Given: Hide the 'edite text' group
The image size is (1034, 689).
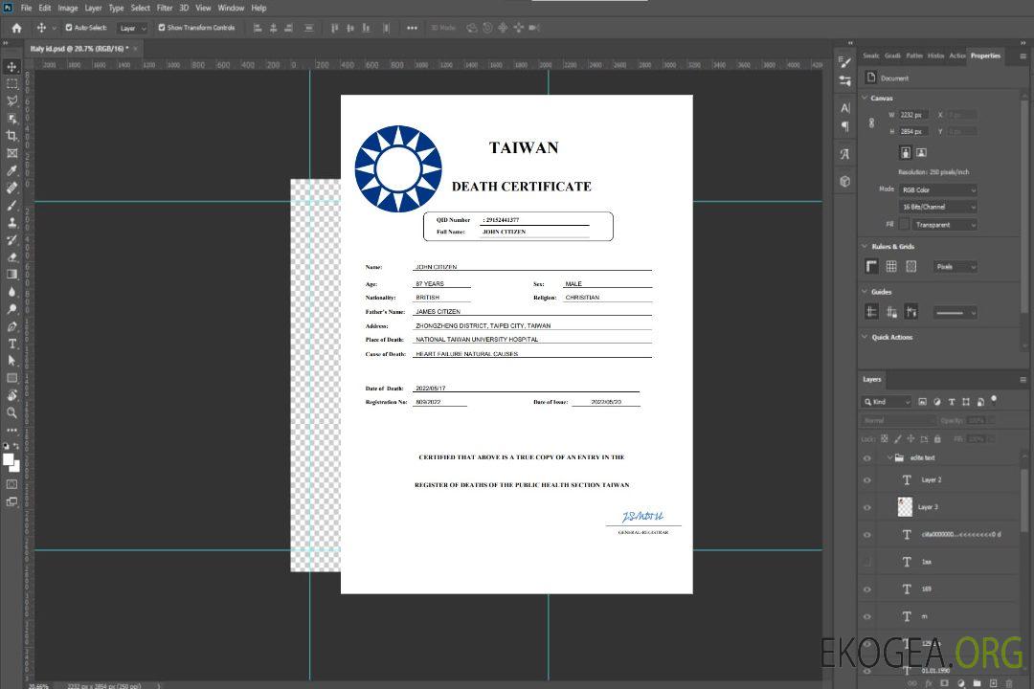Looking at the screenshot, I should tap(867, 458).
